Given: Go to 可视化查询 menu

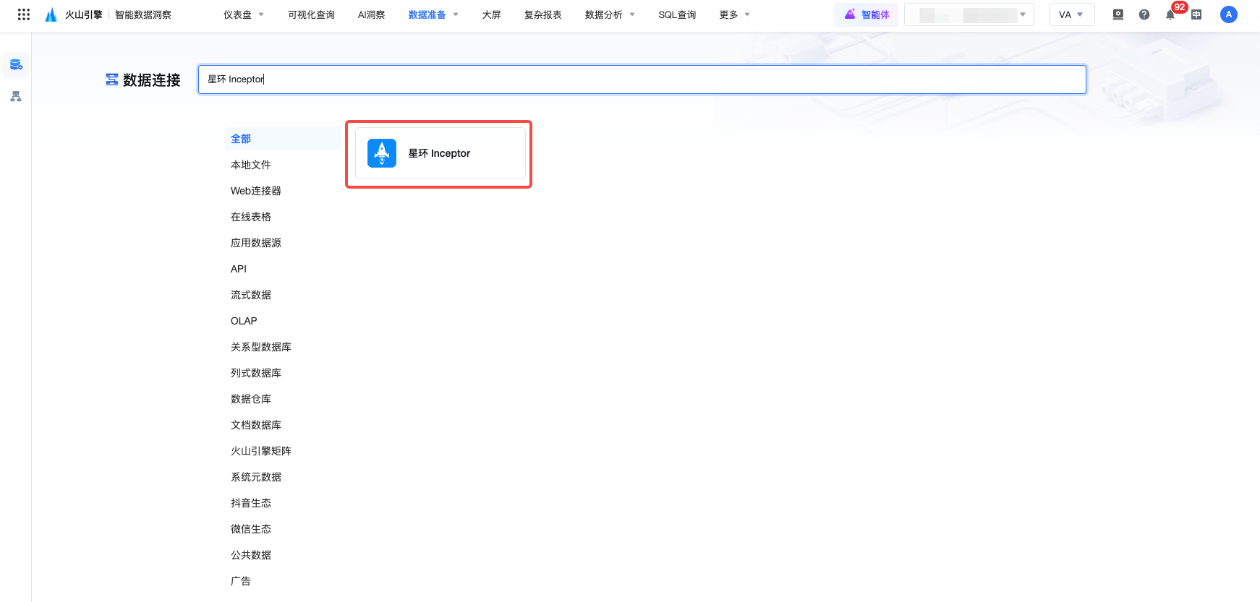Looking at the screenshot, I should pos(311,14).
